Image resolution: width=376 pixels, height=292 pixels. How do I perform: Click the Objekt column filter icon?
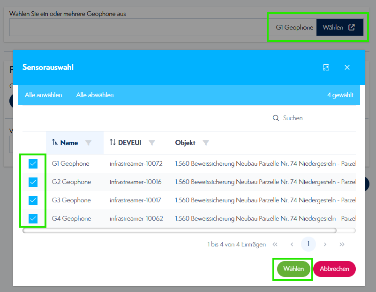click(205, 143)
